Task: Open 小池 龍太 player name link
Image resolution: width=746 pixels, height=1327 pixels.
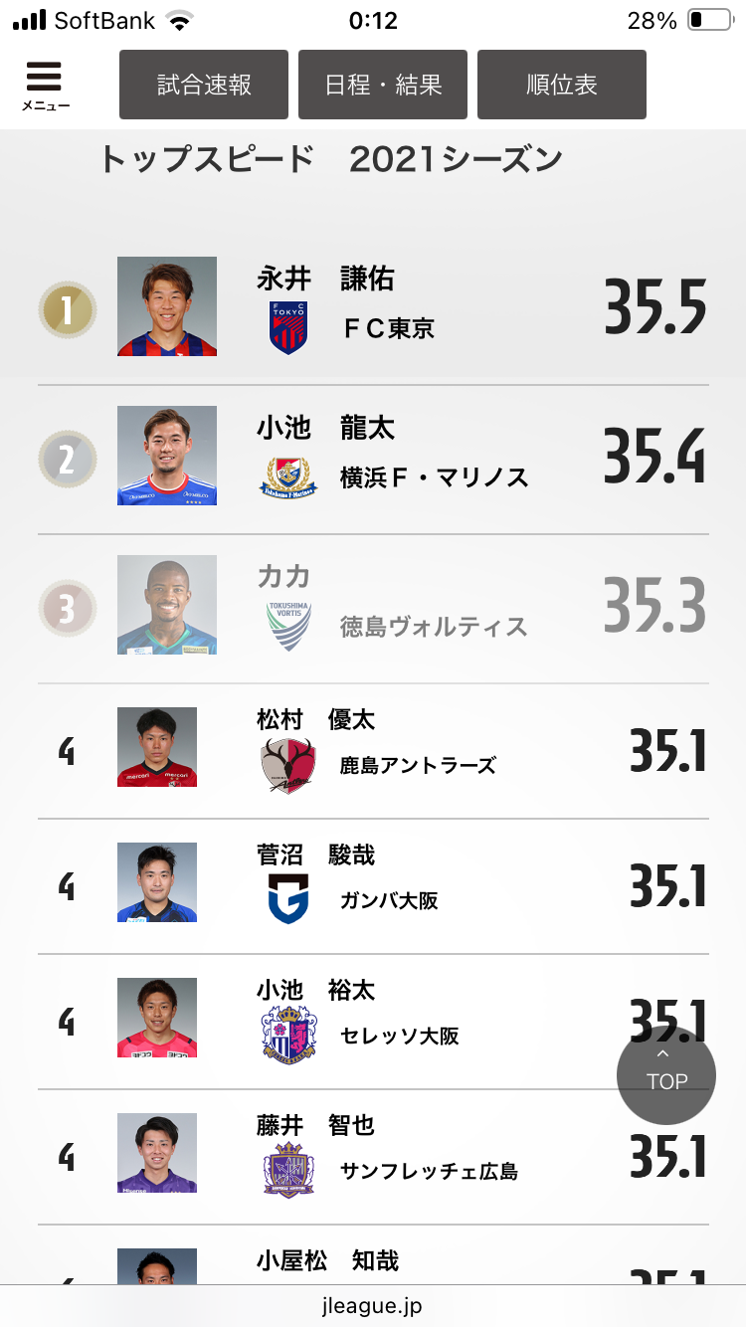Action: click(x=325, y=429)
